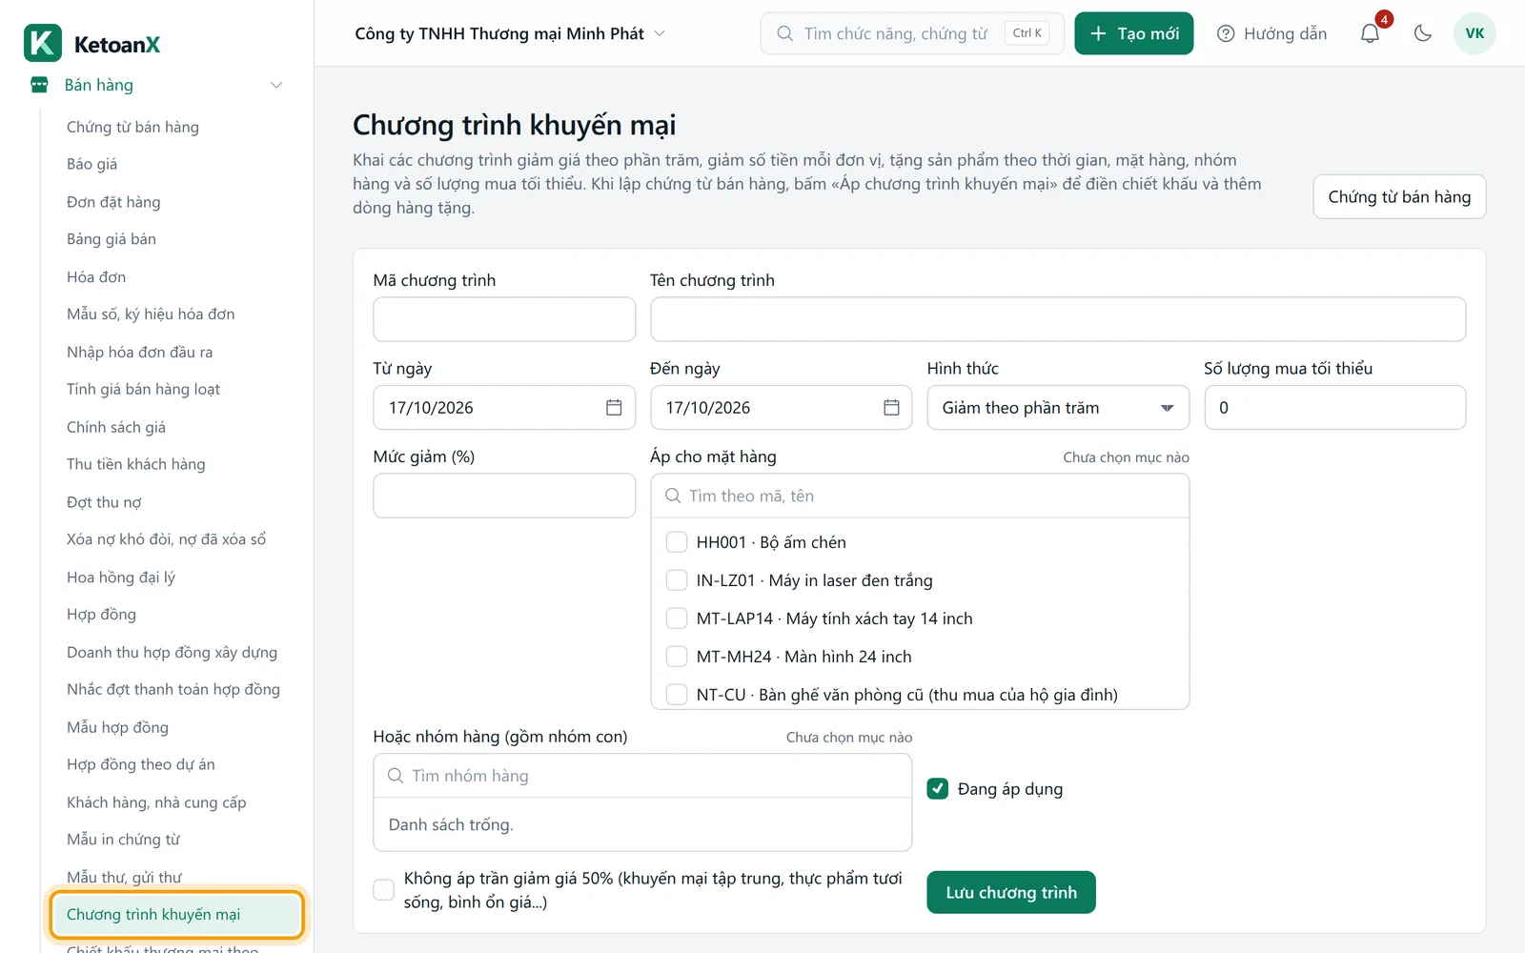The image size is (1525, 953).
Task: Click the Chứng từ bán hàng button
Action: (x=1399, y=196)
